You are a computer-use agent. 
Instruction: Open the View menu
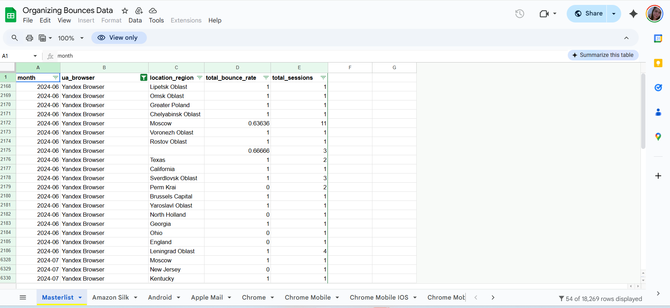coord(64,20)
